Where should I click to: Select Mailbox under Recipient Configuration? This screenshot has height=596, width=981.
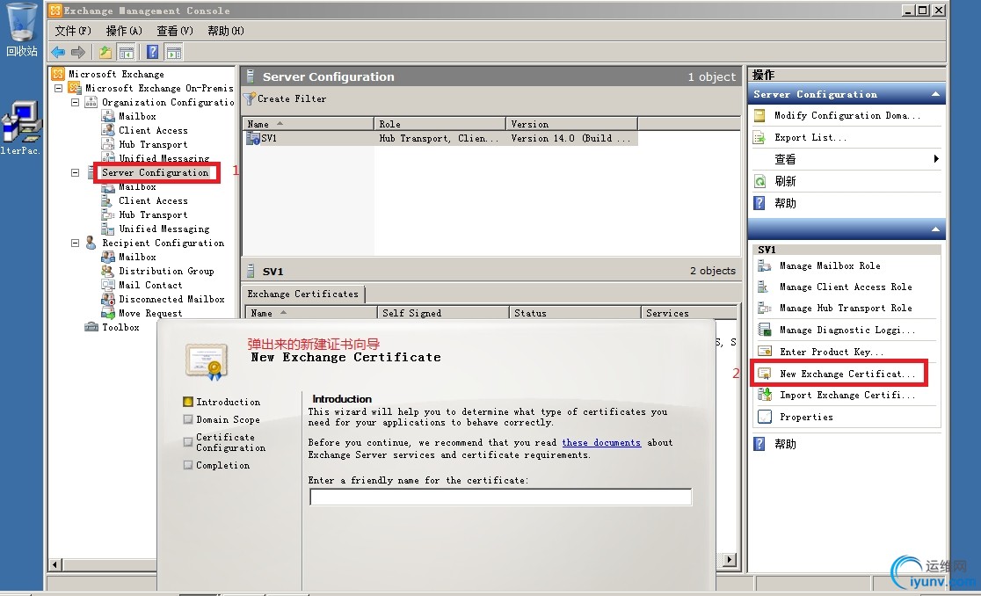click(x=137, y=257)
